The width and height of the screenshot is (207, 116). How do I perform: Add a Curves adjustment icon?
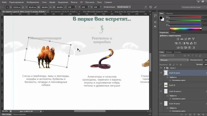(186, 39)
